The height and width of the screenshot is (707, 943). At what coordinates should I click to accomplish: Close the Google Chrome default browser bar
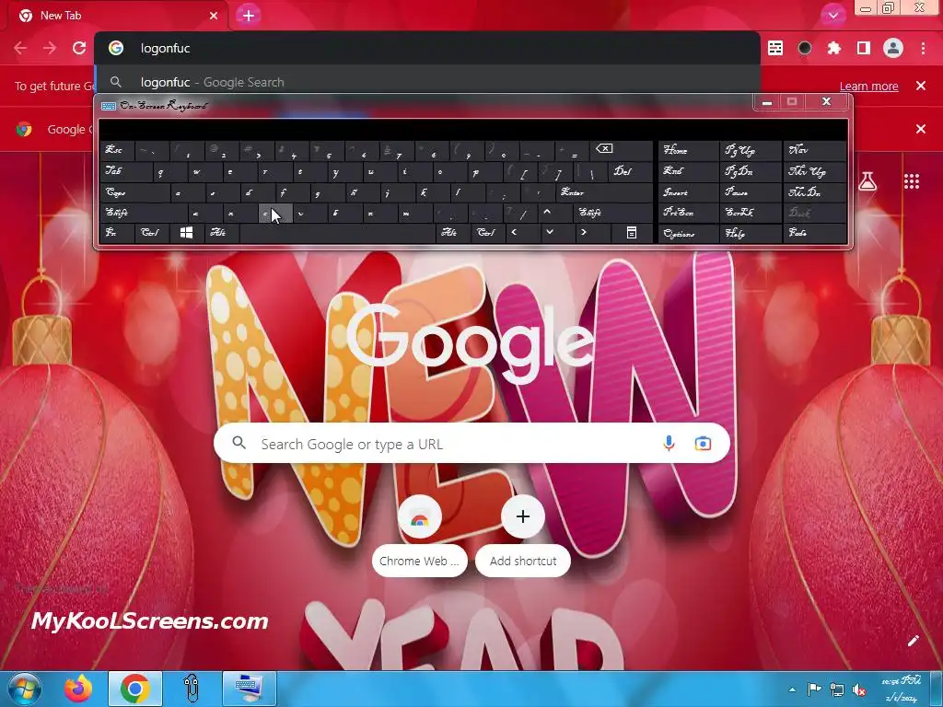click(x=920, y=129)
